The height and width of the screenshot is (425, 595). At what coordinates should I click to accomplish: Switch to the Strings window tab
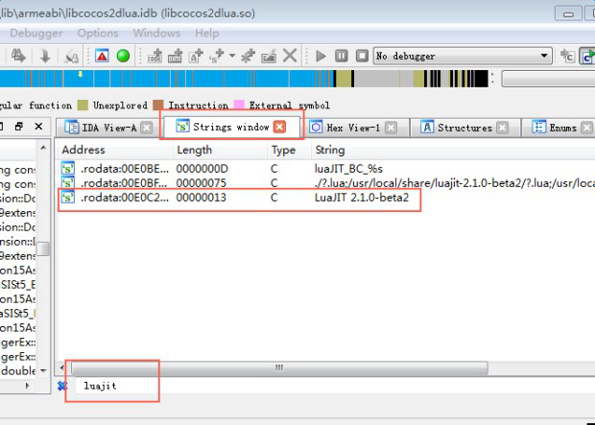click(x=231, y=127)
